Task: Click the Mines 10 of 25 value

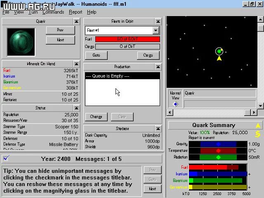Action: [x=70, y=94]
